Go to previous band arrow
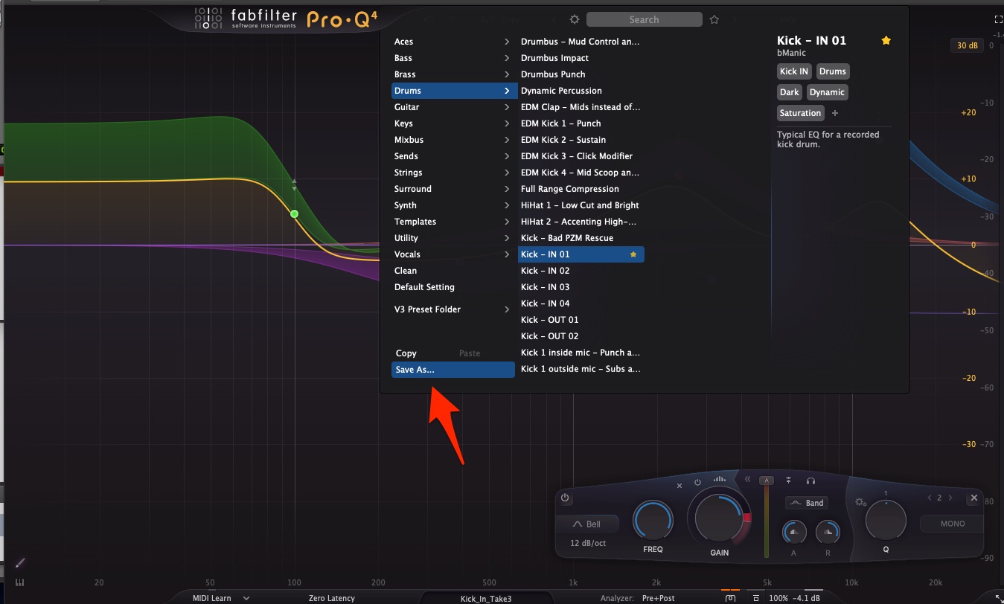 [x=929, y=498]
